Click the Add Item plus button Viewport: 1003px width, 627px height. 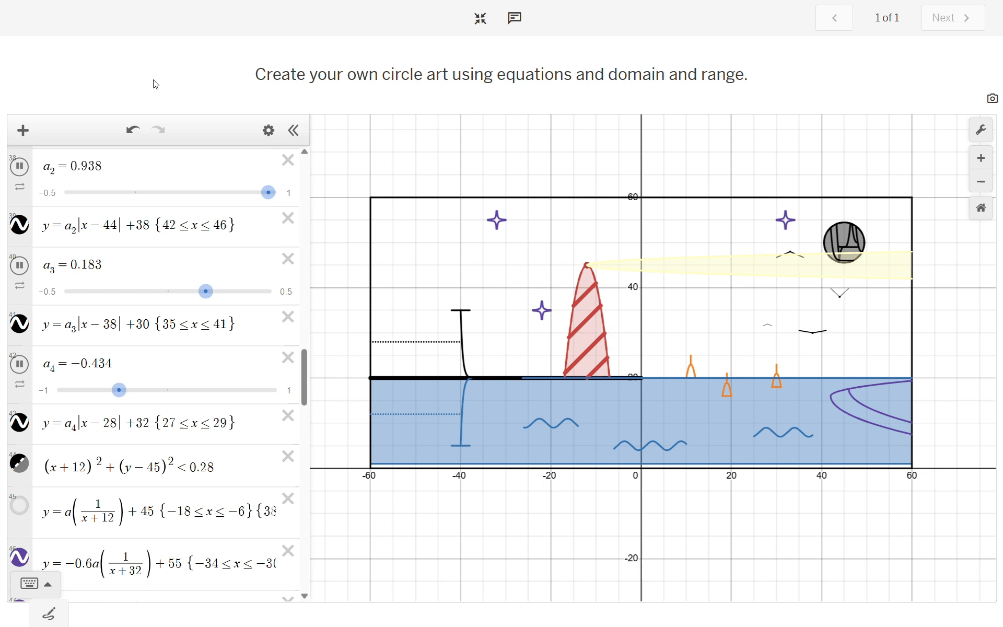(23, 130)
